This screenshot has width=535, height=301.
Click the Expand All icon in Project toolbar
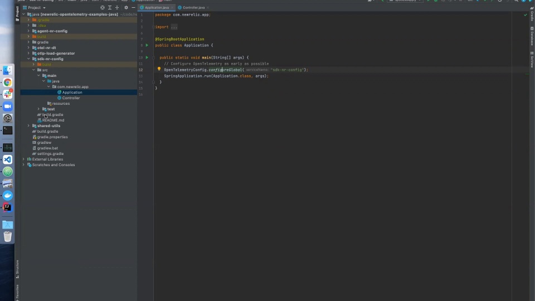pyautogui.click(x=110, y=7)
